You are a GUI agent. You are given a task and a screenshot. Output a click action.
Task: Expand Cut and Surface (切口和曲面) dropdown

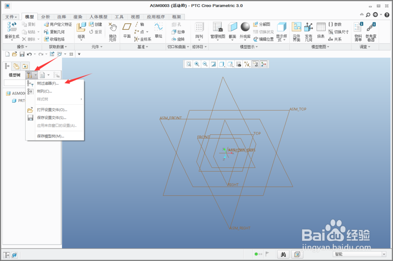(x=178, y=47)
